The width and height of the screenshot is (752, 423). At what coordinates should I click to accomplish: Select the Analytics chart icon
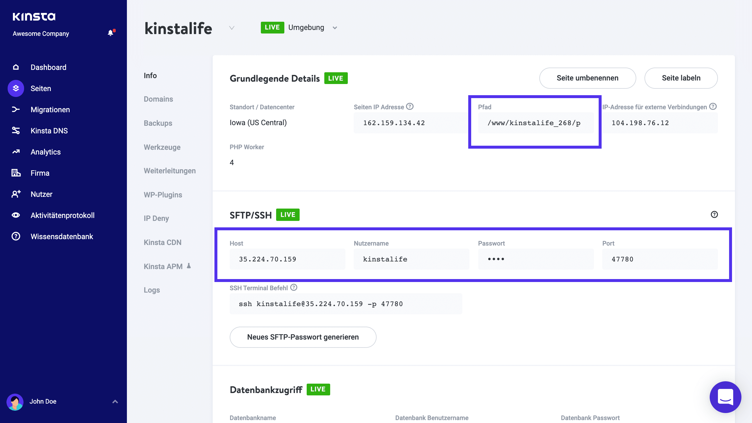pos(16,152)
